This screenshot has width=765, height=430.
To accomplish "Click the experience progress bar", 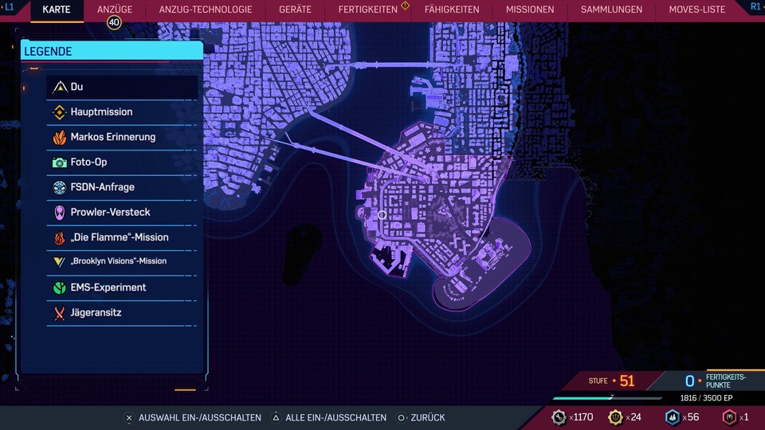I will click(607, 398).
